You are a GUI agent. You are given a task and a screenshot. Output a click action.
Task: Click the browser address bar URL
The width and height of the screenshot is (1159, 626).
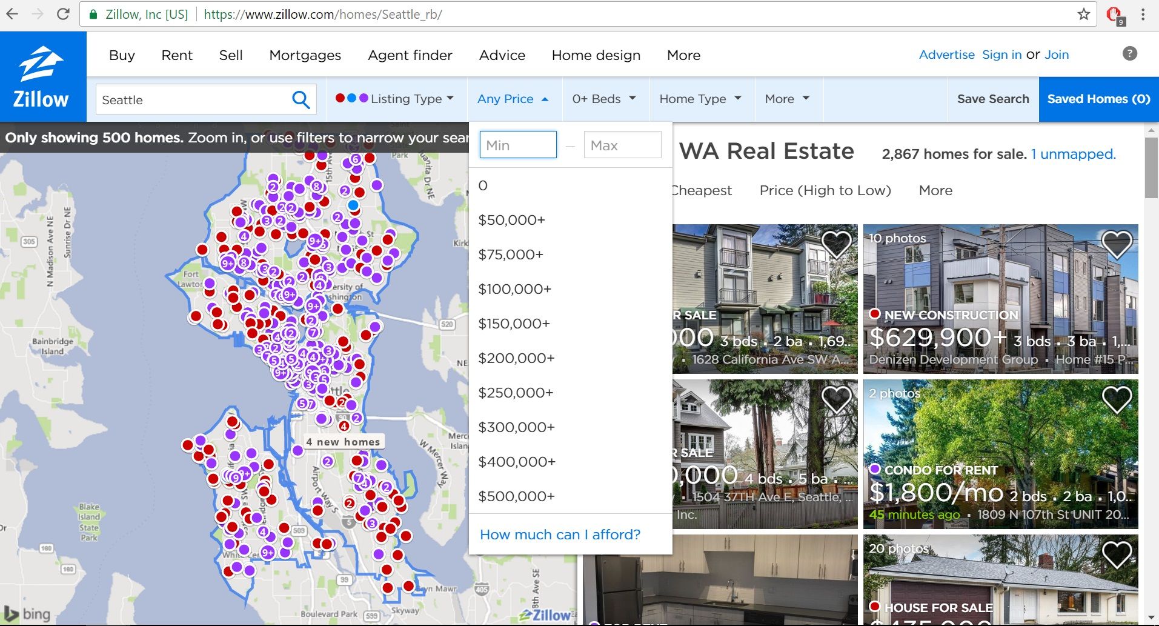[323, 14]
